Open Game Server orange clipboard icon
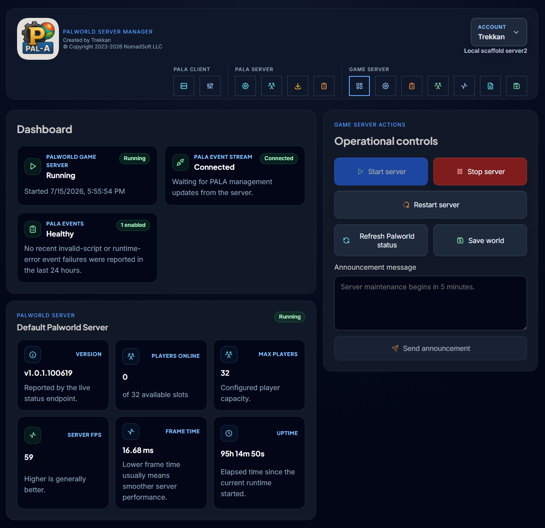Image resolution: width=545 pixels, height=528 pixels. pos(412,86)
